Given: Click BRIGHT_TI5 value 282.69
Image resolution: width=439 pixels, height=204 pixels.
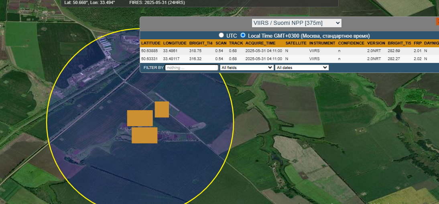Looking at the screenshot, I should click(394, 51).
